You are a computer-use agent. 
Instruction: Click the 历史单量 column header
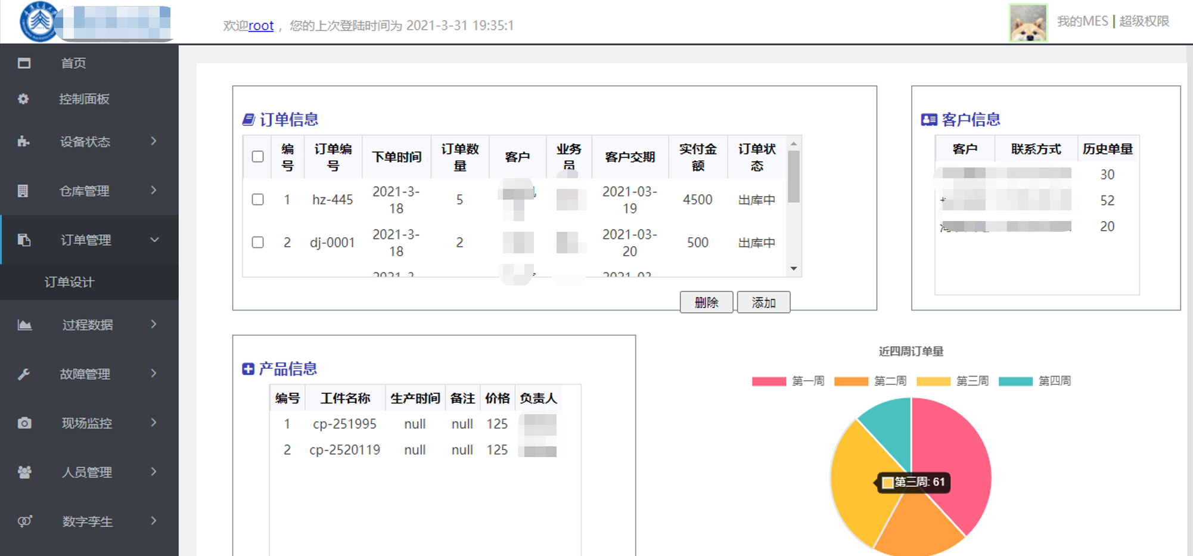click(1108, 149)
